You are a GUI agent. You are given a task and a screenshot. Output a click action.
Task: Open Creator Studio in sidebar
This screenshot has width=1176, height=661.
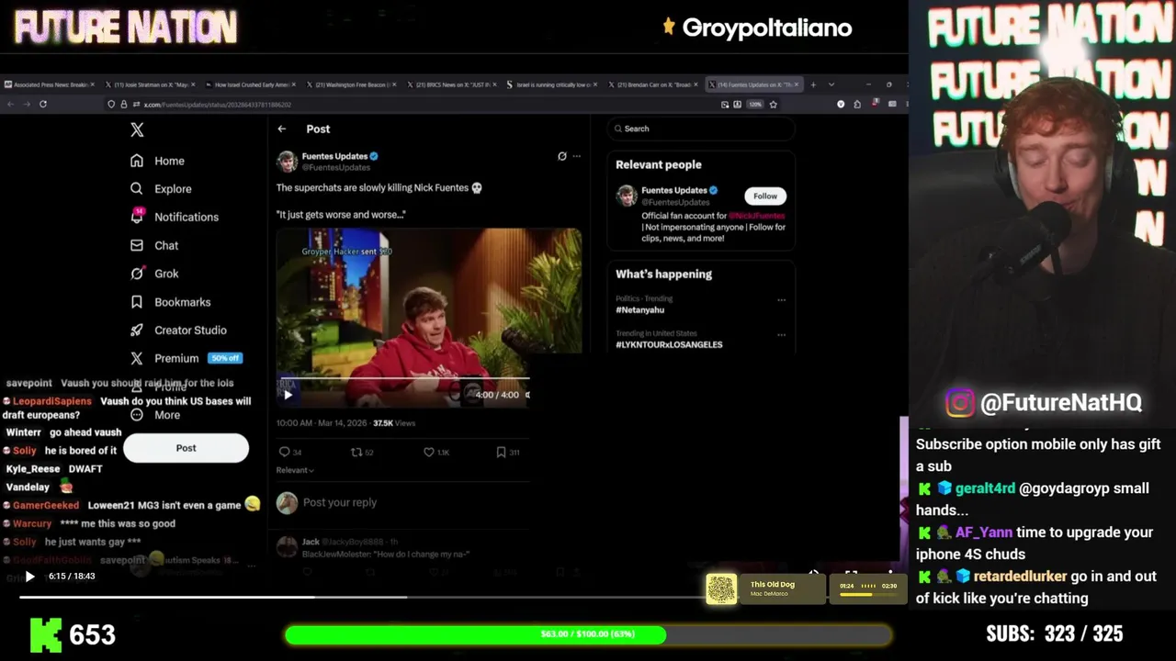[x=178, y=330]
